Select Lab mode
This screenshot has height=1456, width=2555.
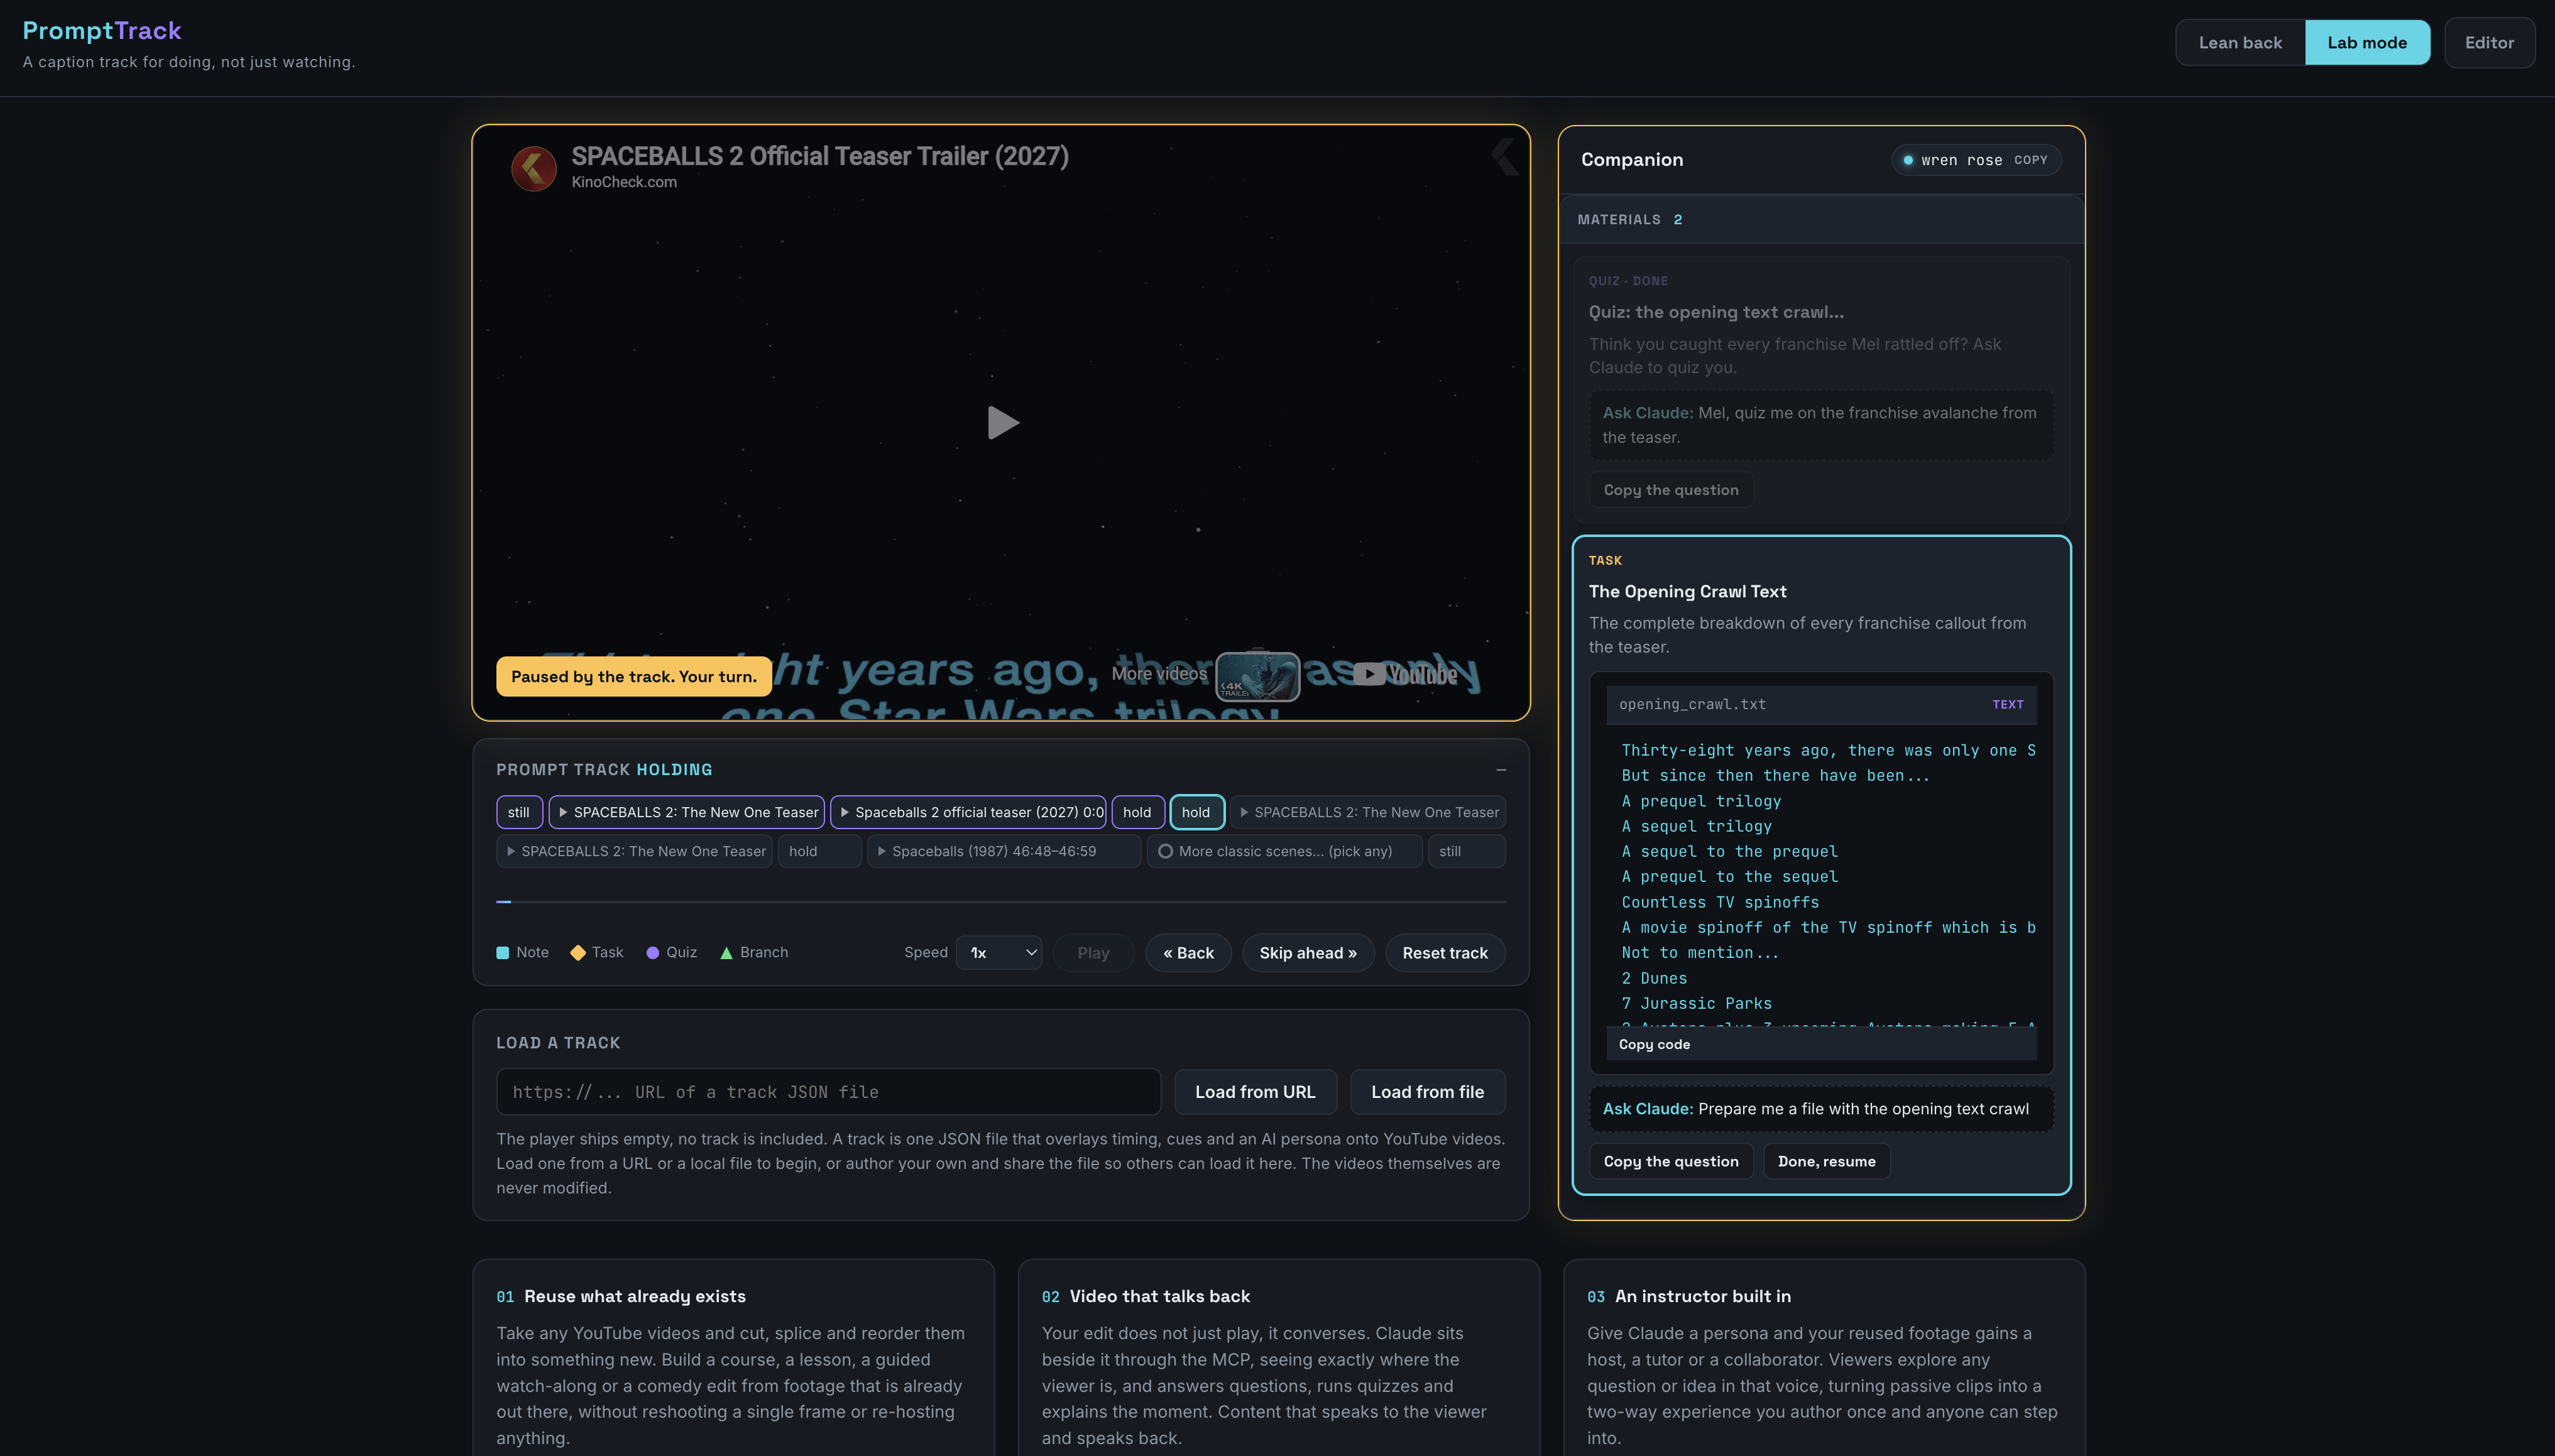(x=2367, y=42)
